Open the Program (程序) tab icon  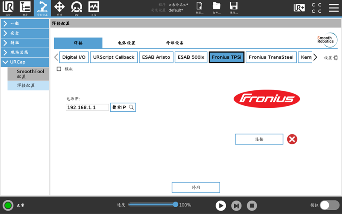[25, 8]
